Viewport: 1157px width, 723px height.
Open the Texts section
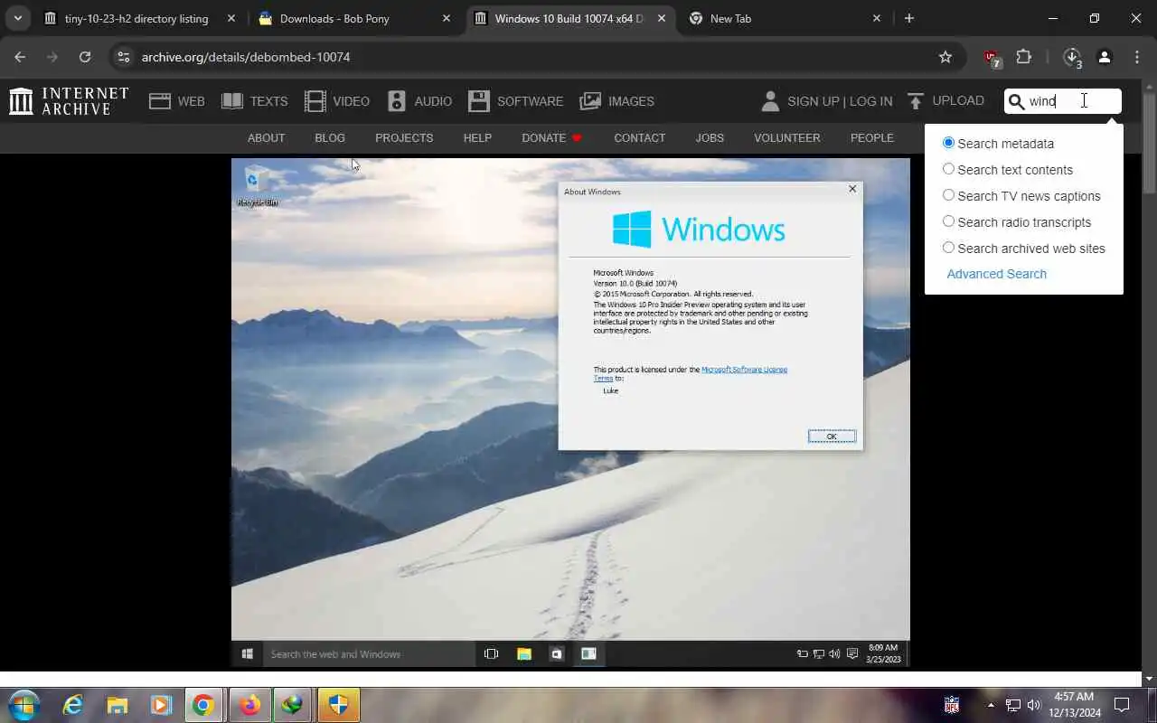tap(255, 101)
